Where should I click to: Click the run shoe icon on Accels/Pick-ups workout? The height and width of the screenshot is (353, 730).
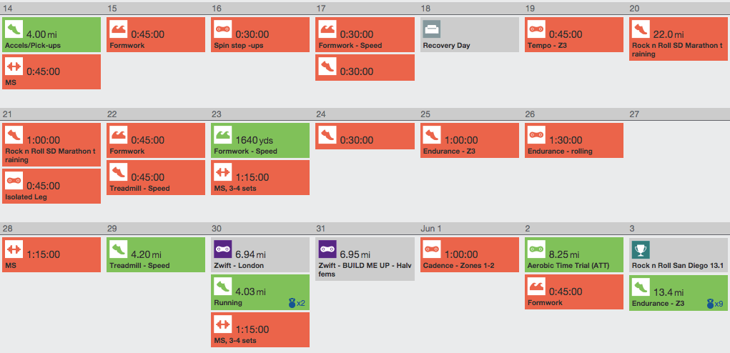14,29
